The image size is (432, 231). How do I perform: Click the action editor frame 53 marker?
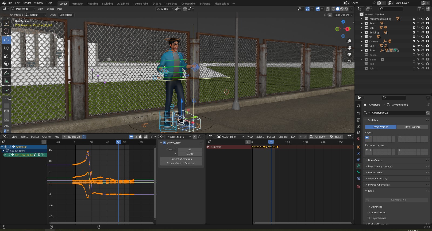click(271, 142)
